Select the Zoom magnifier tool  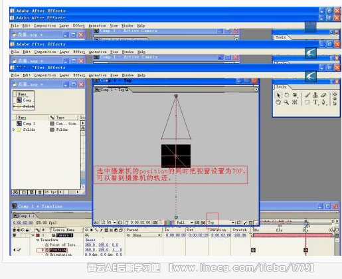point(286,102)
